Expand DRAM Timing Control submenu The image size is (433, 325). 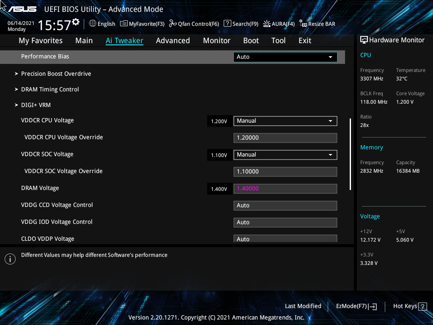tap(50, 90)
